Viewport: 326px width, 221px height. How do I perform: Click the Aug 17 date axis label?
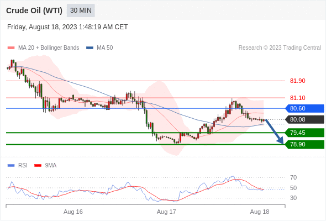click(166, 212)
